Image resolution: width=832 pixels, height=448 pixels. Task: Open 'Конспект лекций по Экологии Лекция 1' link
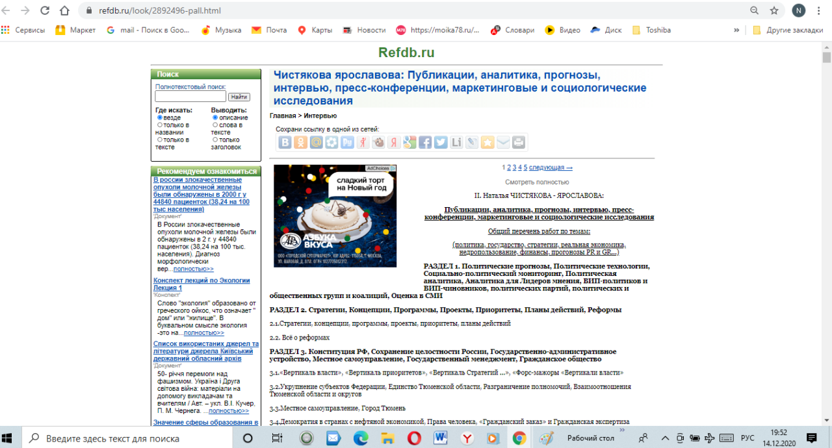[201, 284]
